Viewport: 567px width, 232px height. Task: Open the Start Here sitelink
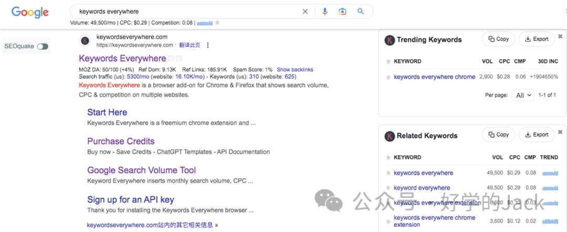pos(107,112)
